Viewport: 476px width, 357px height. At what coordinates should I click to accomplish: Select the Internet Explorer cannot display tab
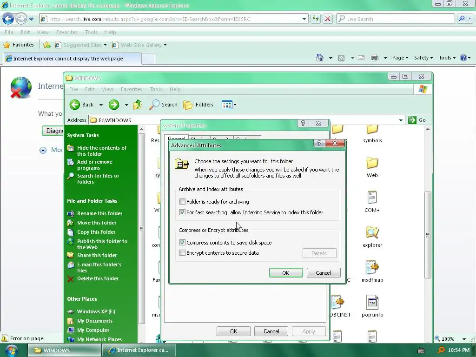(72, 59)
